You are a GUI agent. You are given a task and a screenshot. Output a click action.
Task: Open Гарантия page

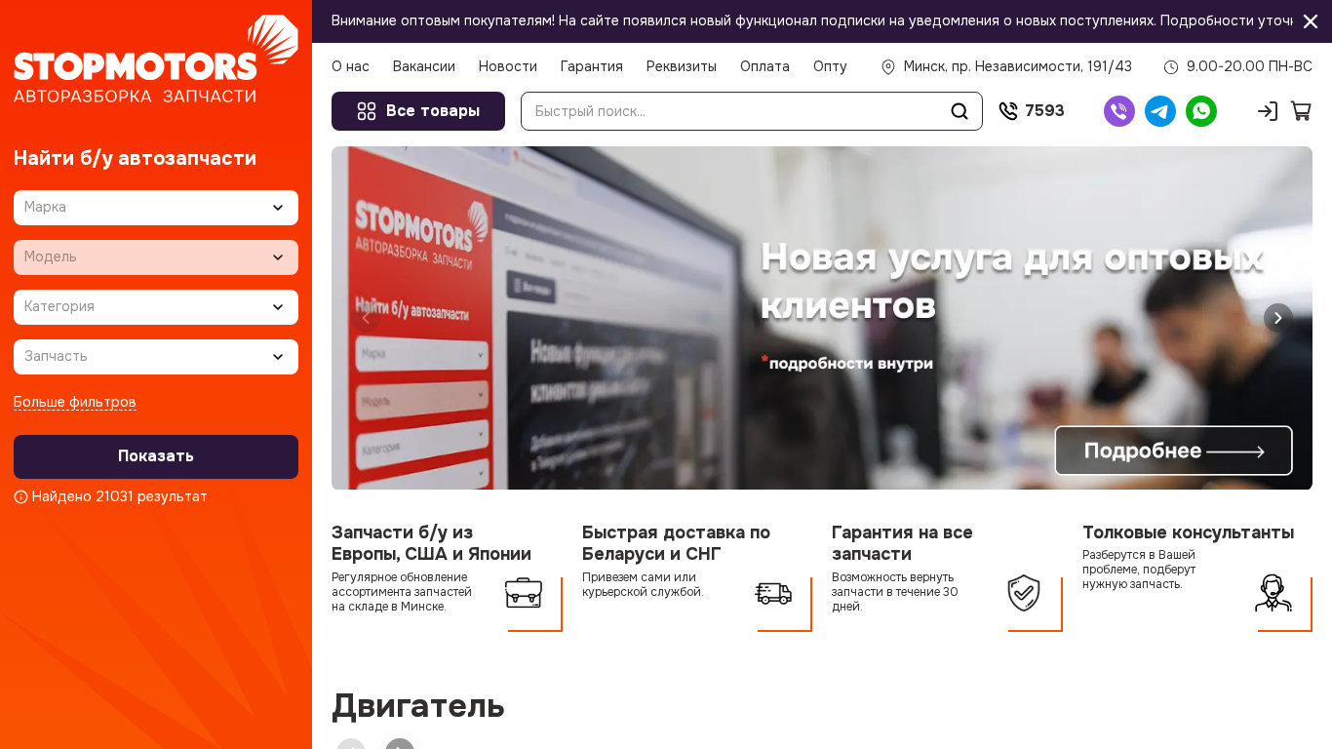pyautogui.click(x=592, y=67)
